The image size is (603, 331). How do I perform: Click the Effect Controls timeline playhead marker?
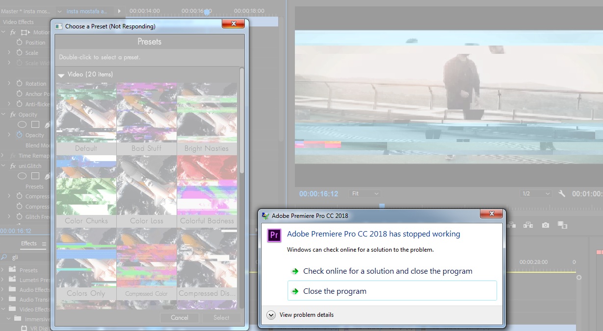coord(208,12)
